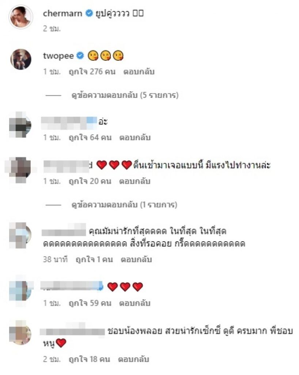View the ถูกใจ 64 คน likes list
The height and width of the screenshot is (375, 299).
pos(90,138)
